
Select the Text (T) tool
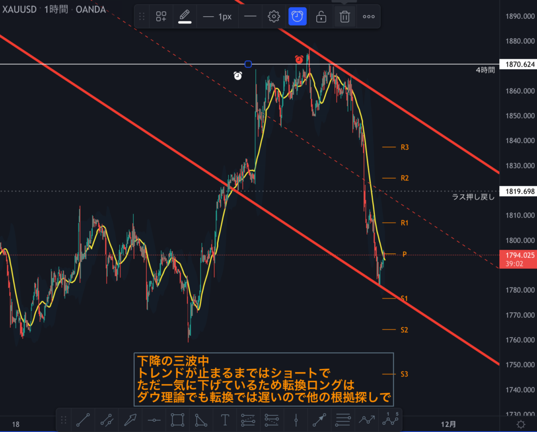pyautogui.click(x=225, y=420)
